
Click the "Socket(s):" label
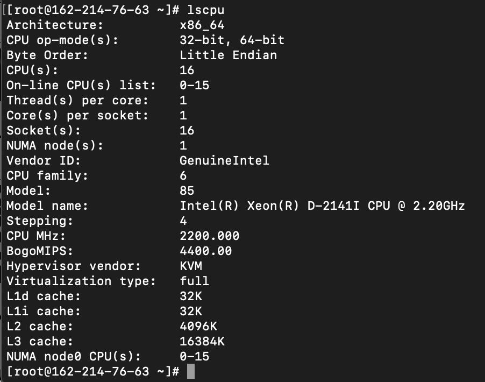pos(44,130)
